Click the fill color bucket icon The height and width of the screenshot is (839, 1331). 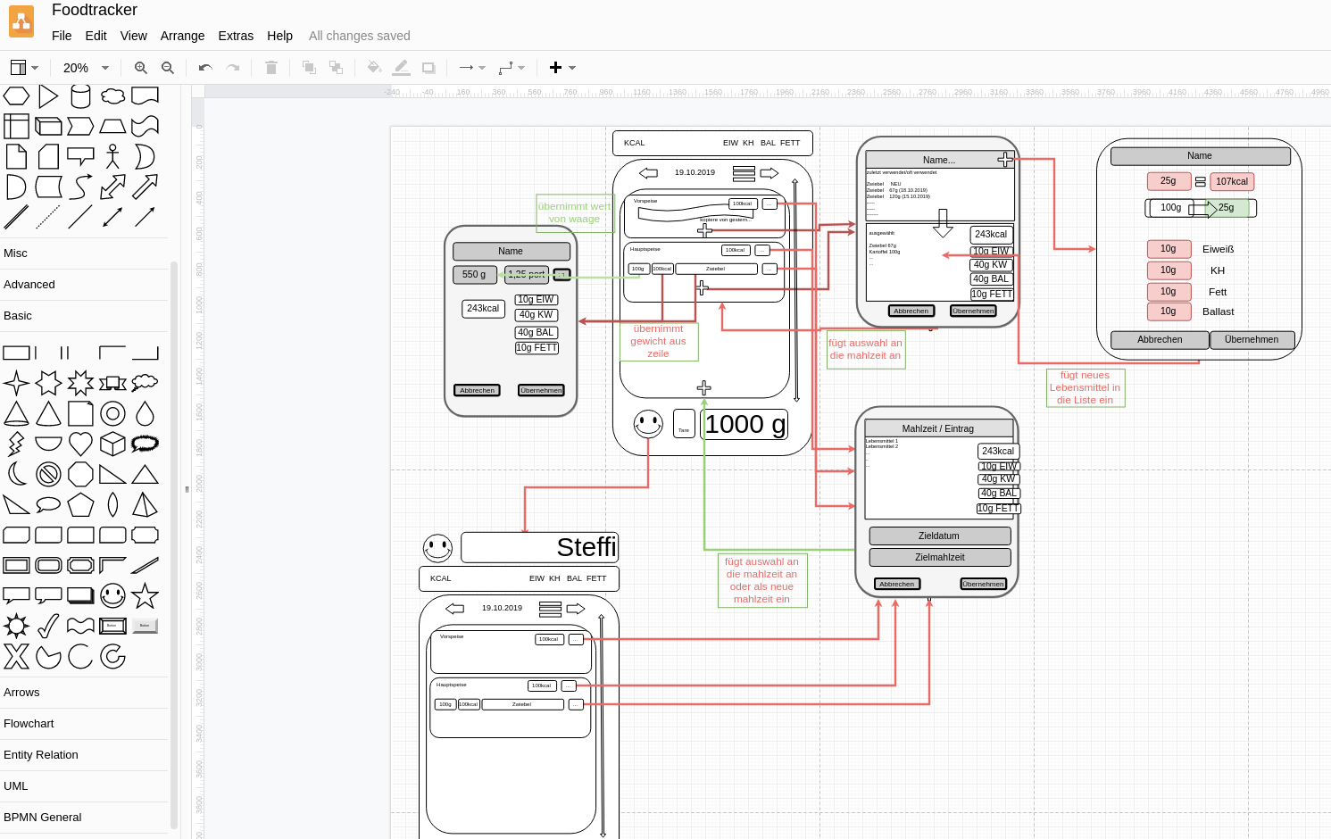[374, 68]
